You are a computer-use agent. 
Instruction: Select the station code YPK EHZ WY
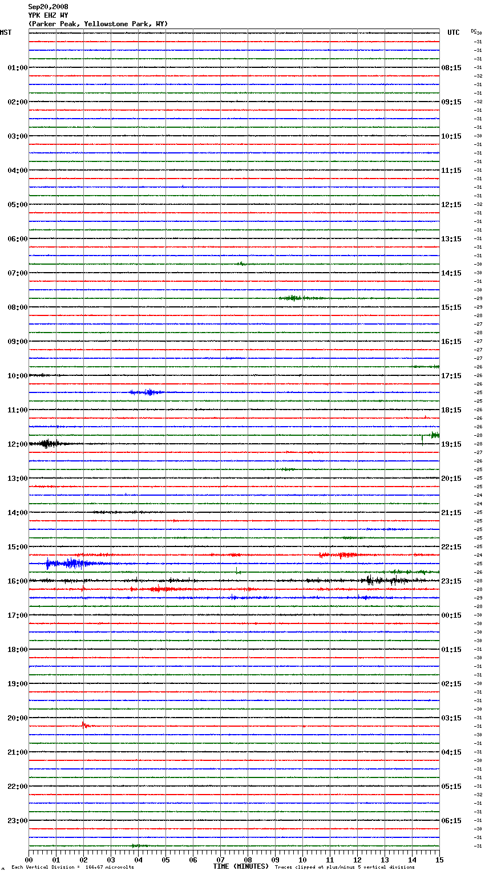click(x=48, y=15)
